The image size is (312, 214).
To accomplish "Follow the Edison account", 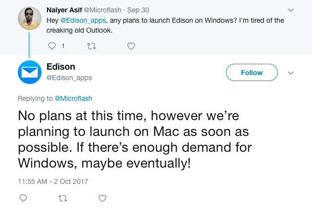I will 252,72.
